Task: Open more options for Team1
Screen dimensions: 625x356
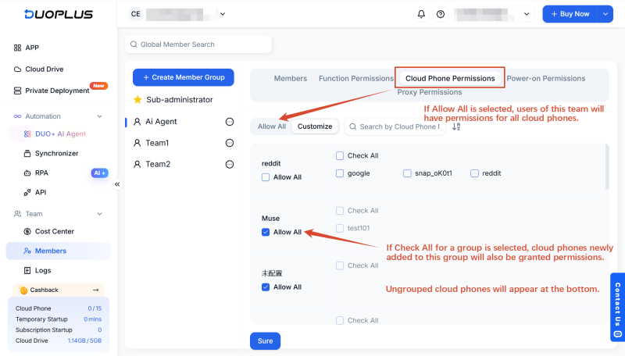Action: (230, 143)
